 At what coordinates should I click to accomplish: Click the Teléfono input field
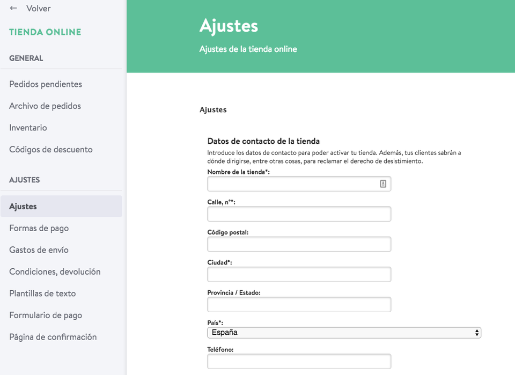[299, 362]
